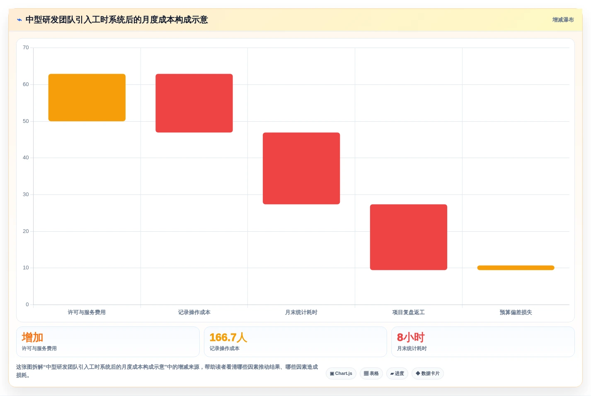Viewport: 591px width, 396px height.
Task: Open the 8小时 data card
Action: tap(483, 342)
